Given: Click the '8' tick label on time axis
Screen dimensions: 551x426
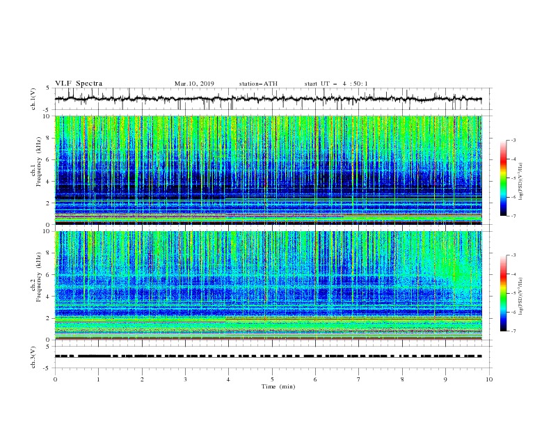Looking at the screenshot, I should click(402, 379).
